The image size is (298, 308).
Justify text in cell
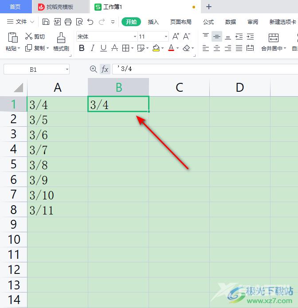pyautogui.click(x=239, y=48)
